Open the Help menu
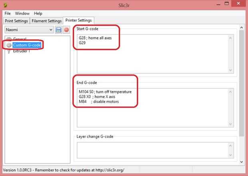Image resolution: width=248 pixels, height=176 pixels. click(x=38, y=14)
